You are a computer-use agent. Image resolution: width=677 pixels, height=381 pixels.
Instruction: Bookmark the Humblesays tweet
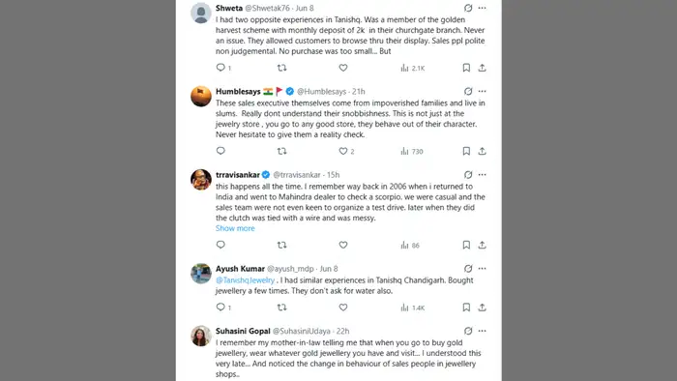466,151
